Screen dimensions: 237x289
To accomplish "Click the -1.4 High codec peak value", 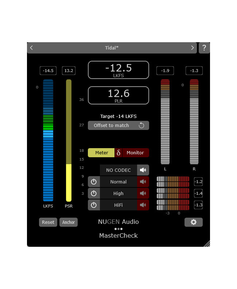I will tap(198, 193).
